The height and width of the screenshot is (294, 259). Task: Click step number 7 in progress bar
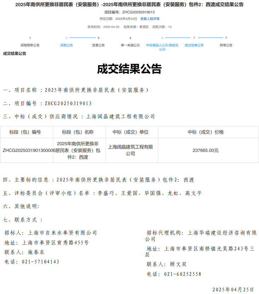point(226,38)
